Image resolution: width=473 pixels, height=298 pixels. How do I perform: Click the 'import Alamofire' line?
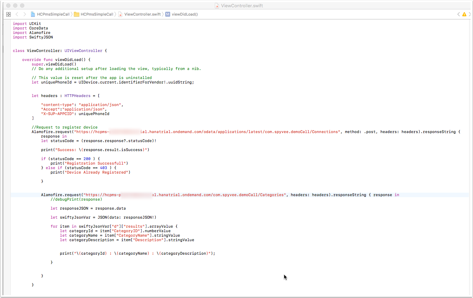(x=32, y=33)
